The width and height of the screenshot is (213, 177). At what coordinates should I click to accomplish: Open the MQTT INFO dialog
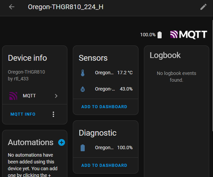[x=23, y=114]
